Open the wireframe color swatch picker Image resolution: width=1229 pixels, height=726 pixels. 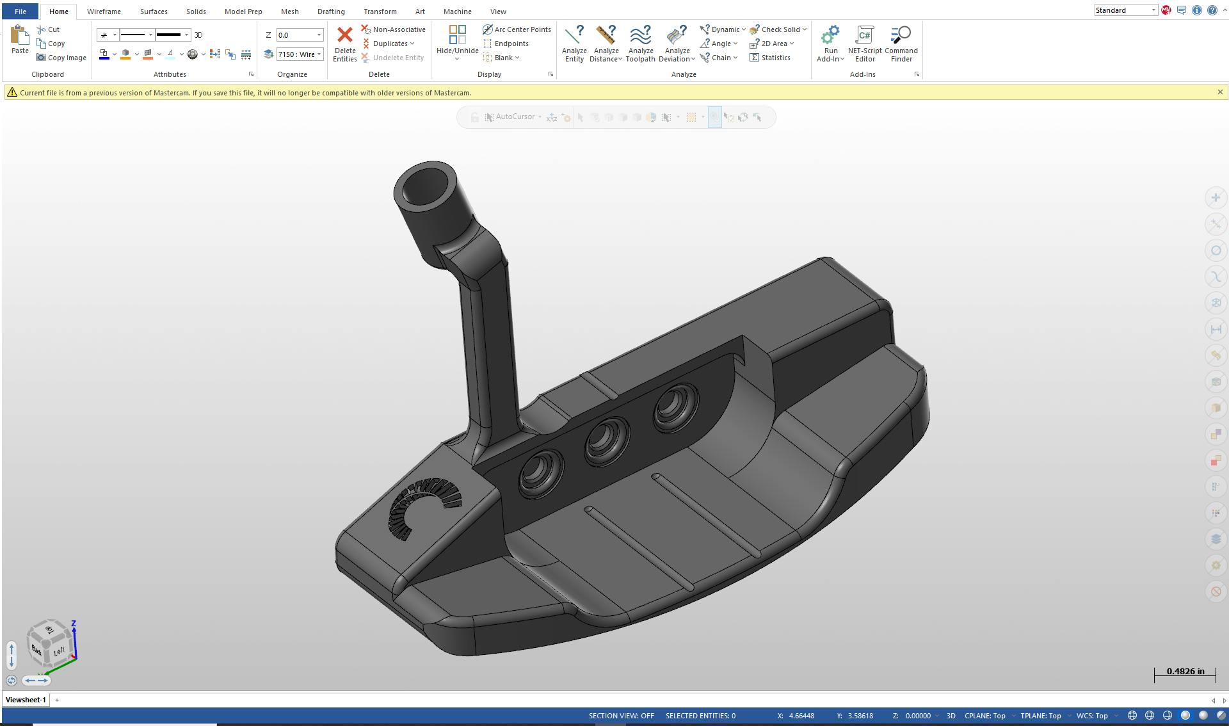point(104,54)
